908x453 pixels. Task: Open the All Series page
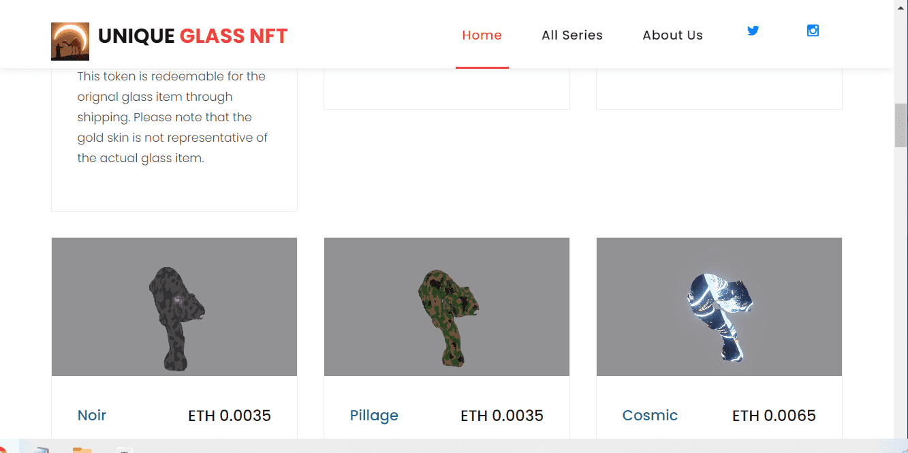click(572, 35)
